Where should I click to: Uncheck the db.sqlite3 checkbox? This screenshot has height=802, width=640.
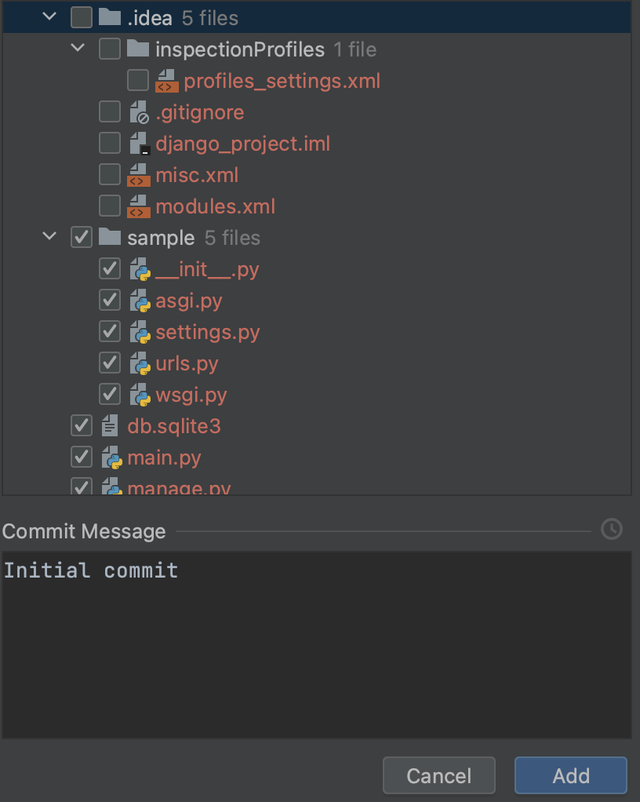coord(82,425)
